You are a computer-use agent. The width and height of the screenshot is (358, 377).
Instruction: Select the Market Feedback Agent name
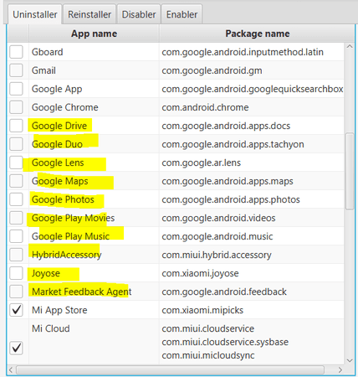[82, 292]
